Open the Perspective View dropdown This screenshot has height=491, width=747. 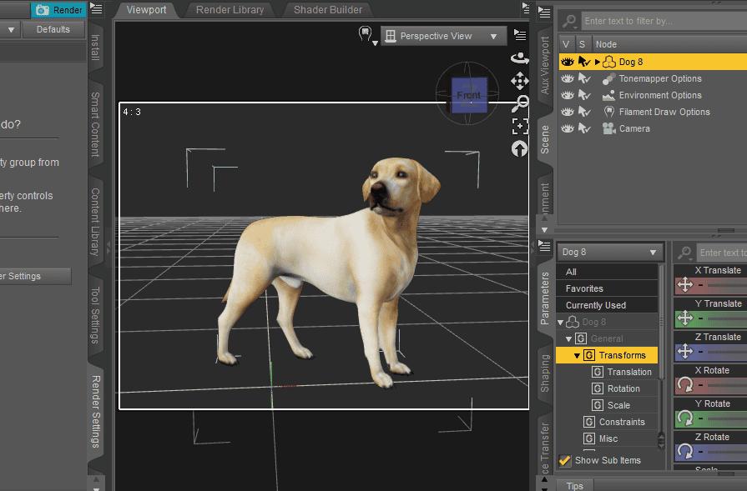click(x=443, y=36)
